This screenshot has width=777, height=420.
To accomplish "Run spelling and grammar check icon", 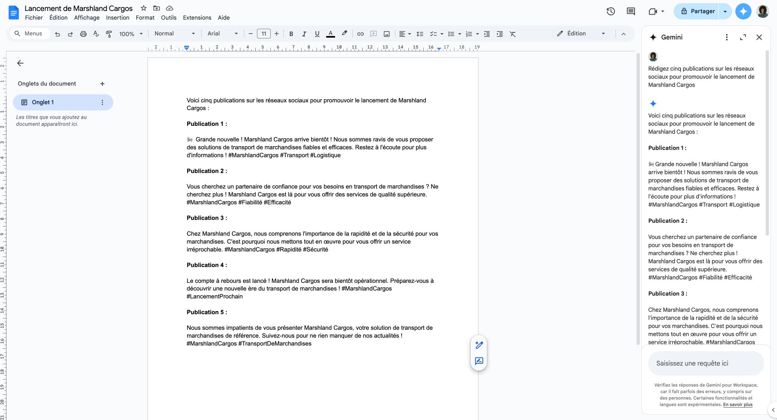I will point(96,34).
